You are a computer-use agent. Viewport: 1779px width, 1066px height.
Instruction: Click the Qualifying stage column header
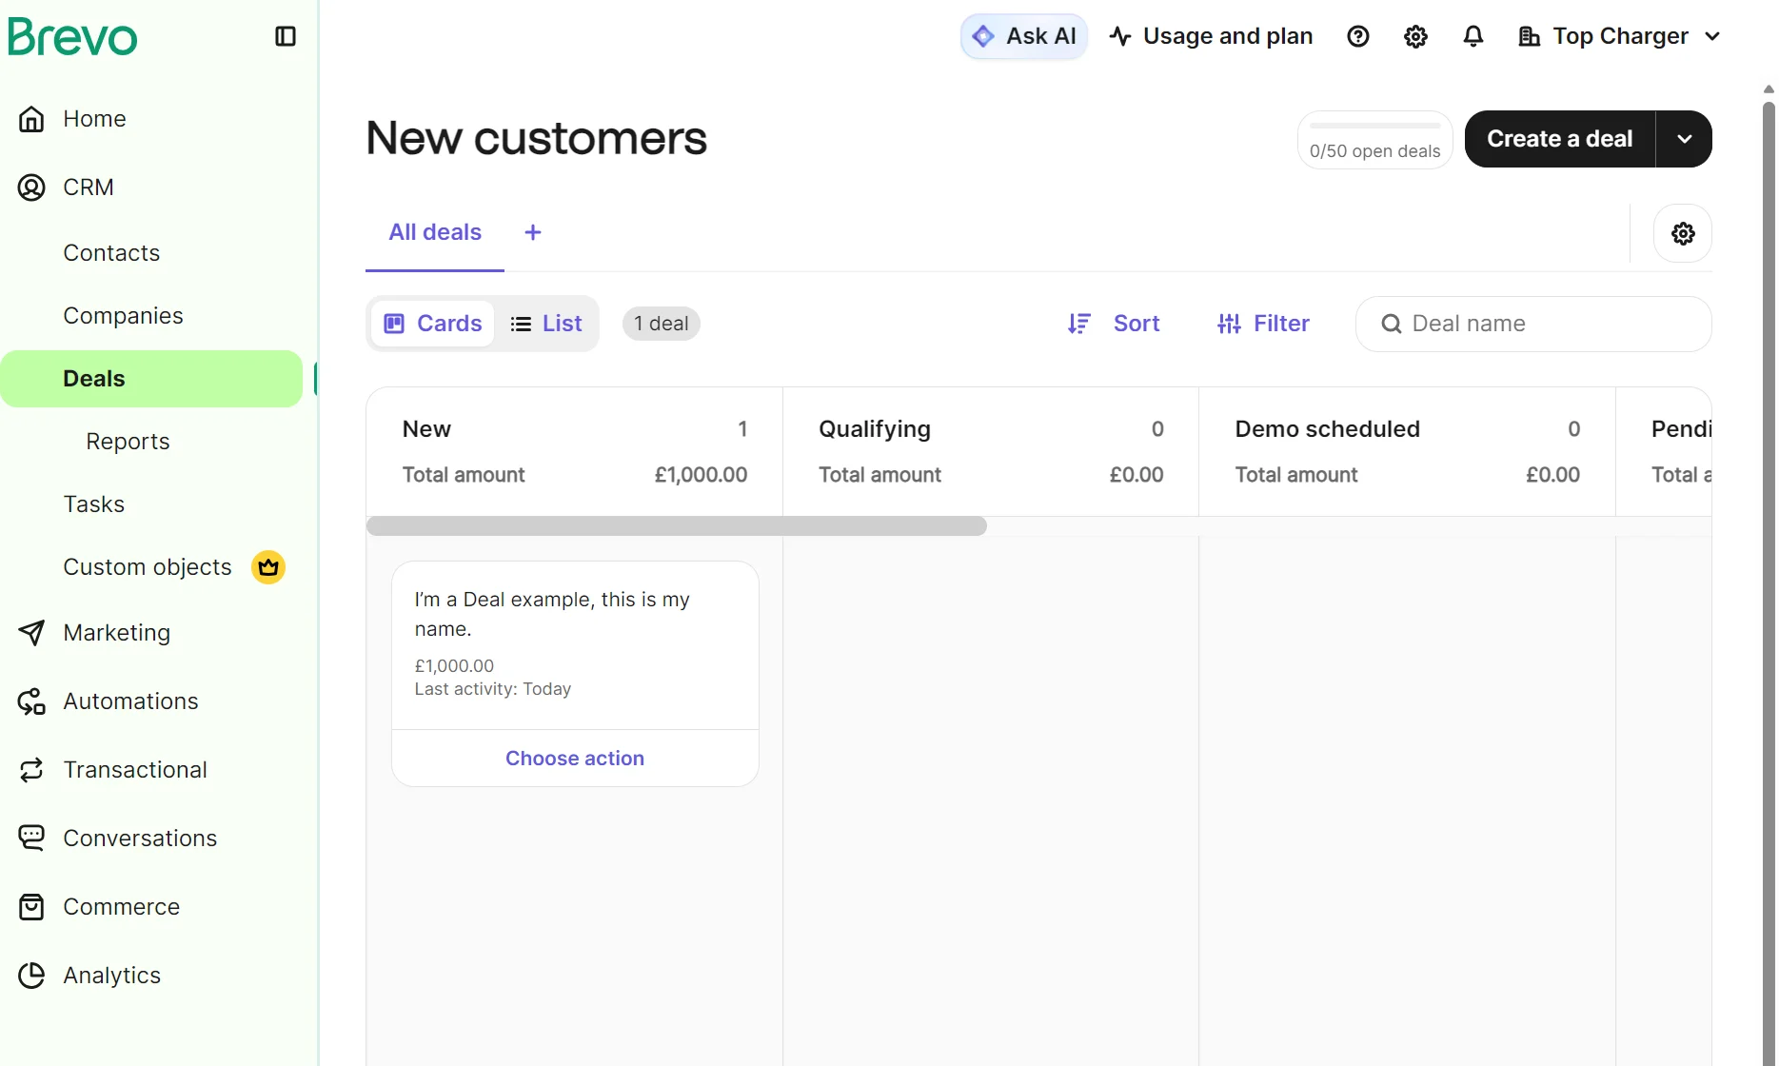point(991,451)
